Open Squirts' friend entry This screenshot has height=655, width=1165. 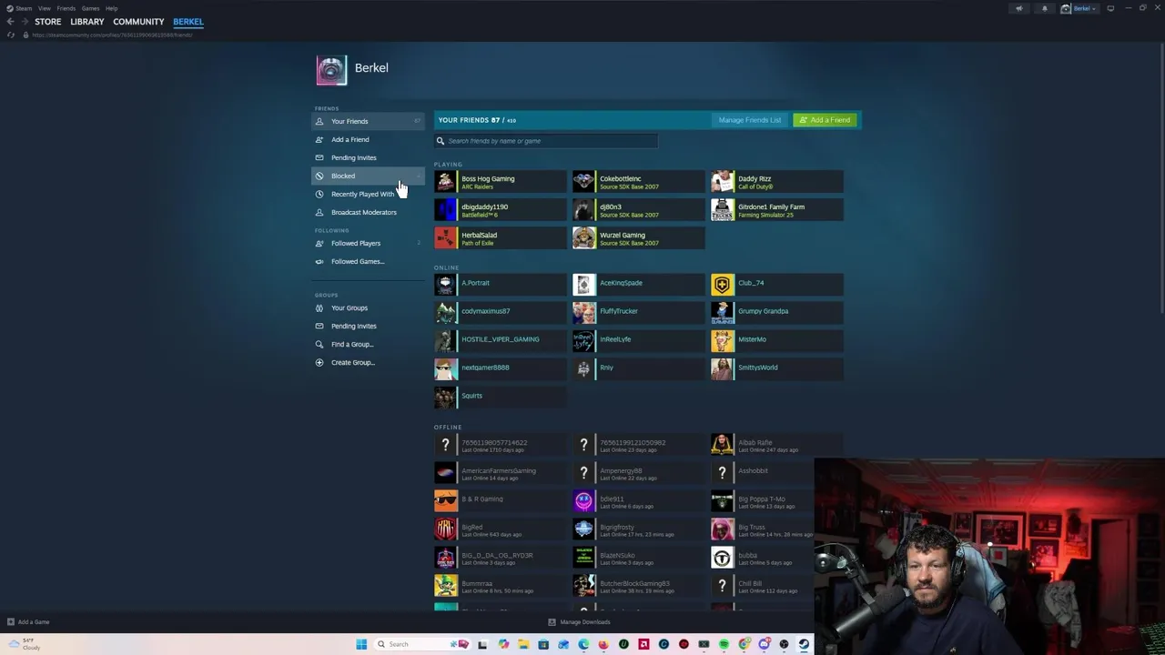coord(500,398)
